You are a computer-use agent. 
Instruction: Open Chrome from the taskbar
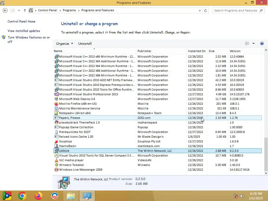click(22, 196)
